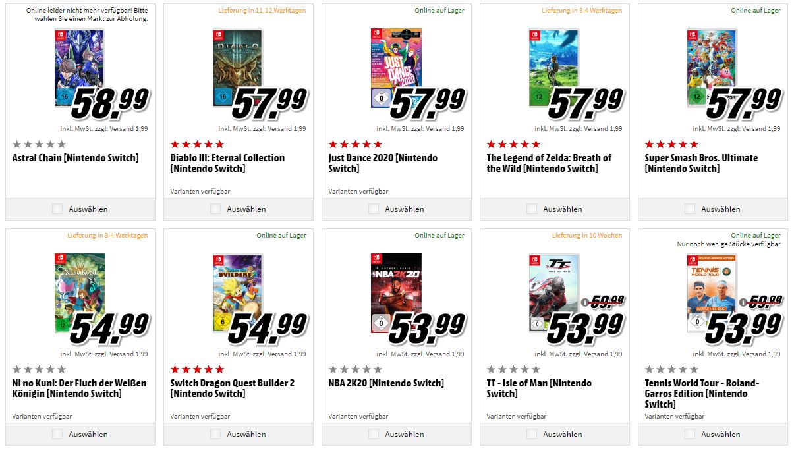Click info icon beside Tennis World Tour old price
The height and width of the screenshot is (449, 792).
tap(743, 304)
